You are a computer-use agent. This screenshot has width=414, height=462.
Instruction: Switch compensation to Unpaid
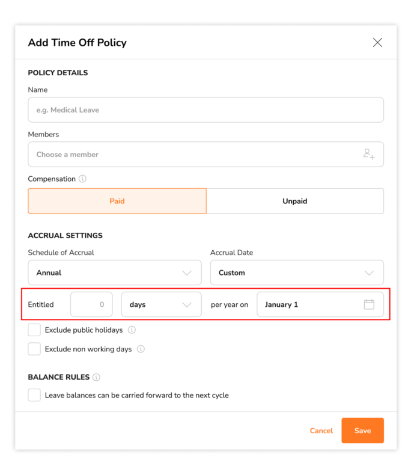[295, 201]
